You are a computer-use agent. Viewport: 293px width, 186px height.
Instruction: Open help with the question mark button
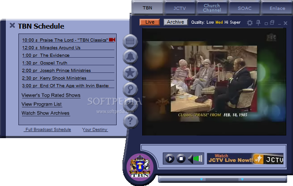131,121
